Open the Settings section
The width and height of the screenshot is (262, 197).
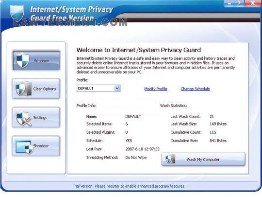point(36,117)
